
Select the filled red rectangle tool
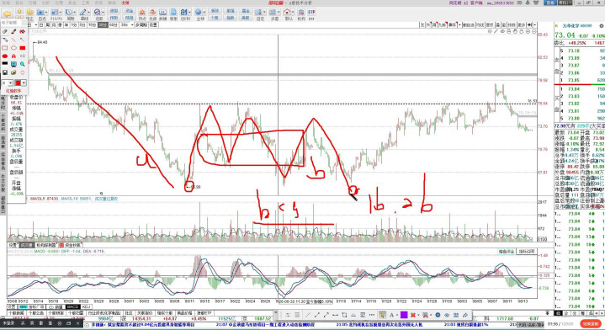click(23, 48)
